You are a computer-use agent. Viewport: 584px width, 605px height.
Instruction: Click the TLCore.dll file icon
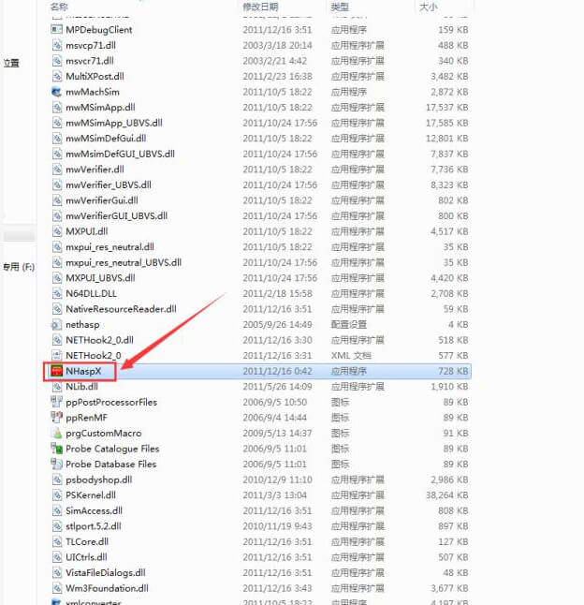[57, 541]
